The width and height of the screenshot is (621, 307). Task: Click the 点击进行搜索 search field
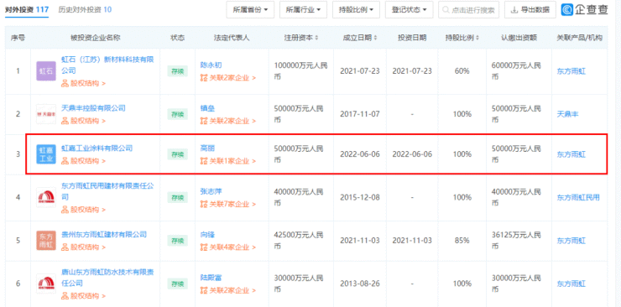[468, 10]
